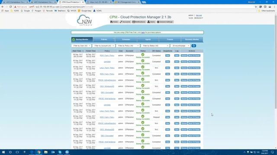This screenshot has height=155, width=277.
Task: Open General Settings in the CPM toolbar
Action: point(165,22)
